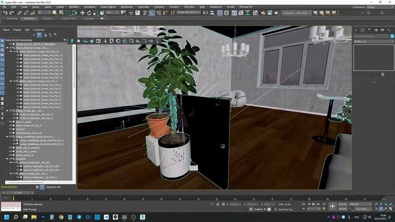Toggle the Selection Lock padlock
The image size is (395, 222).
point(218,204)
